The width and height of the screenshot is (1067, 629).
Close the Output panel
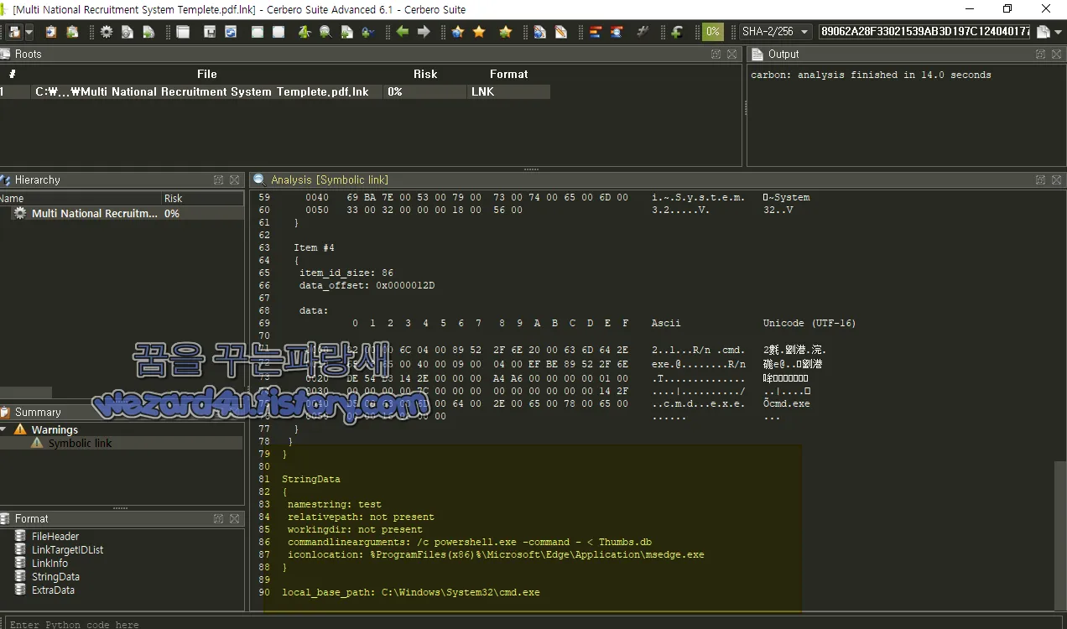[x=1057, y=54]
